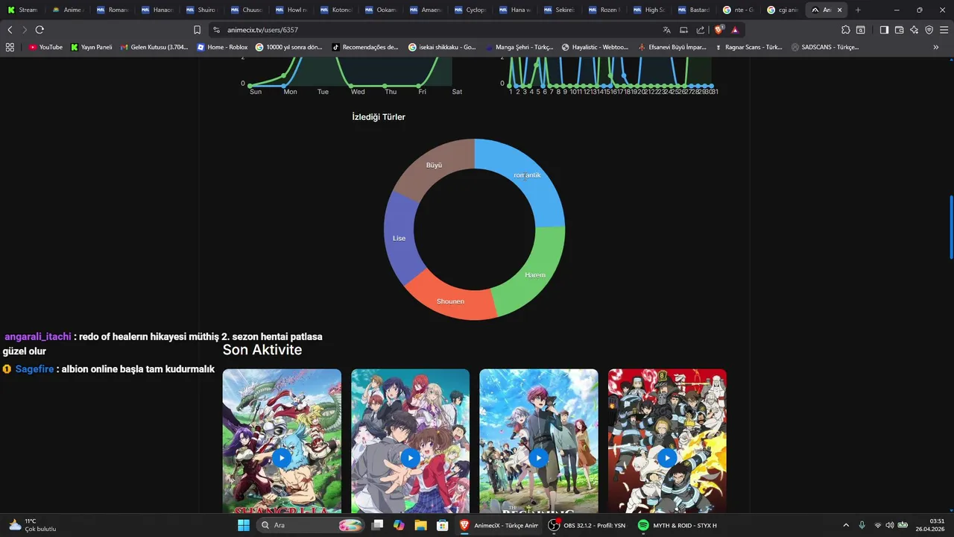Open the Brave VPN shield icon
Screen dimensions: 954x537
(x=929, y=30)
